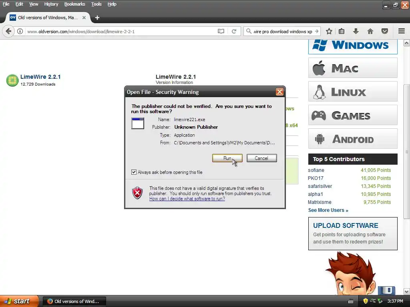Click the vertical scrollbar thumb
Screen dimensions: 410x307
click(406, 152)
